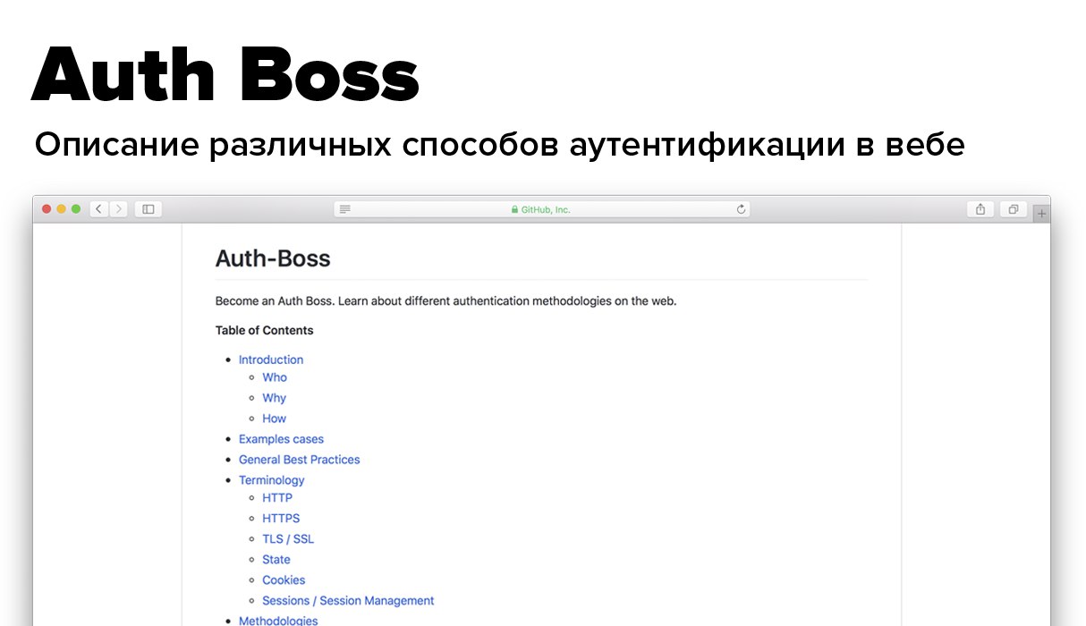Viewport: 1086px width, 626px height.
Task: Open Sessions / Session Management link
Action: (x=348, y=600)
